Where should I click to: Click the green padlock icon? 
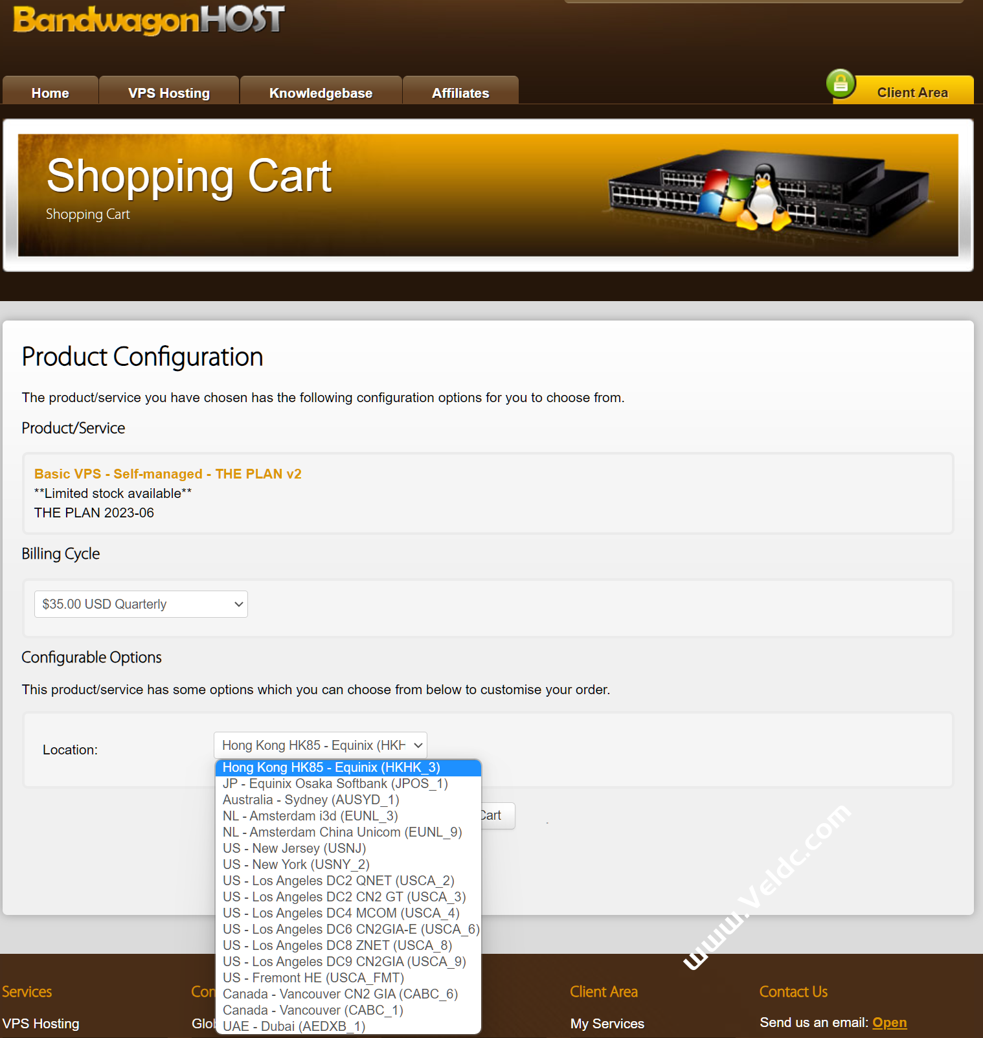(x=841, y=84)
